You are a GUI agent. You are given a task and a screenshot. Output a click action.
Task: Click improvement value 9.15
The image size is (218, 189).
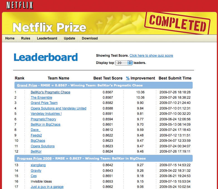(140, 181)
